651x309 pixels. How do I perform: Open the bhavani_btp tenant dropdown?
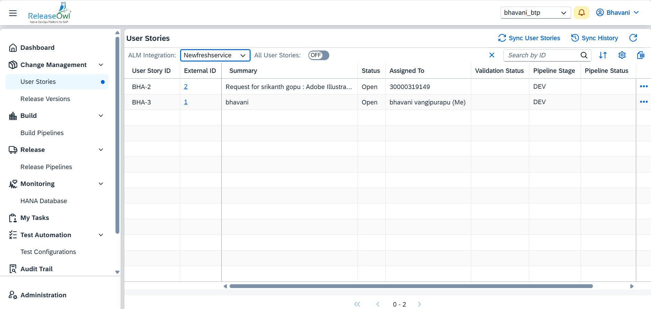(535, 13)
